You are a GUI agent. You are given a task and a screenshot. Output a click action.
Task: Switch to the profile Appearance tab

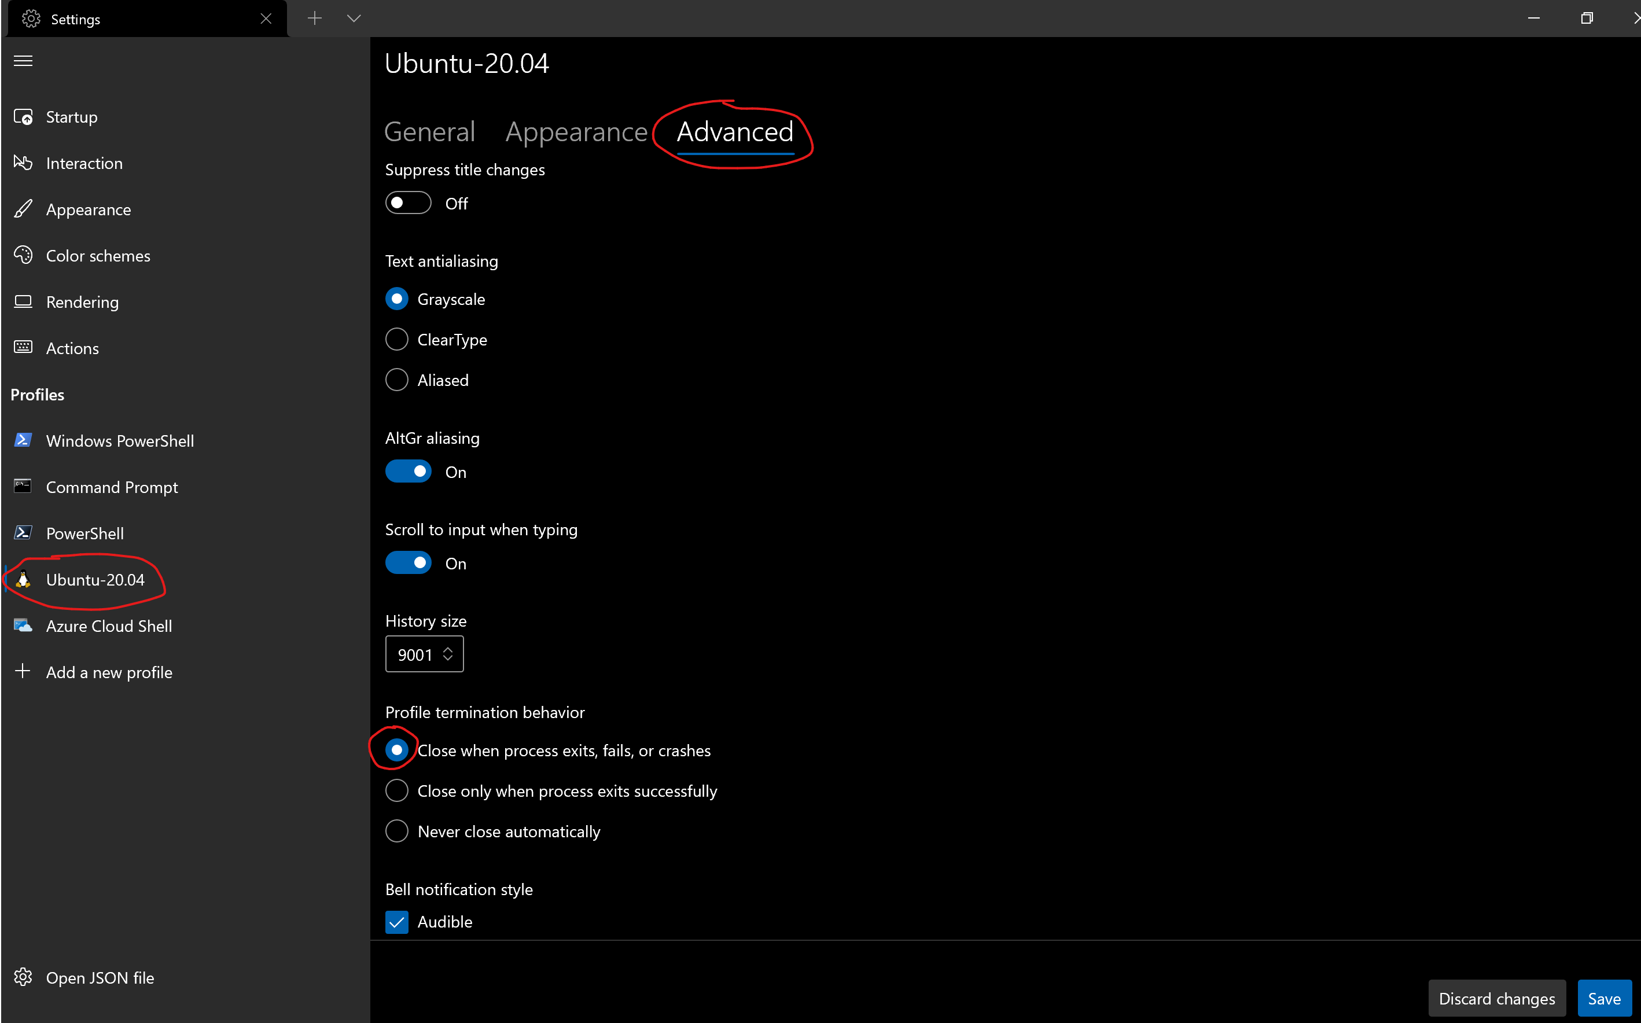tap(576, 132)
